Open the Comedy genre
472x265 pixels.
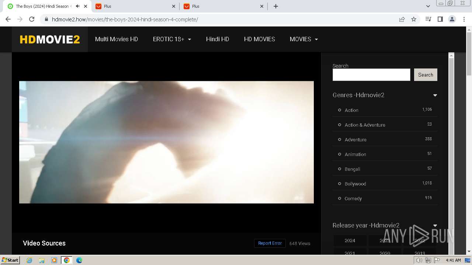353,198
